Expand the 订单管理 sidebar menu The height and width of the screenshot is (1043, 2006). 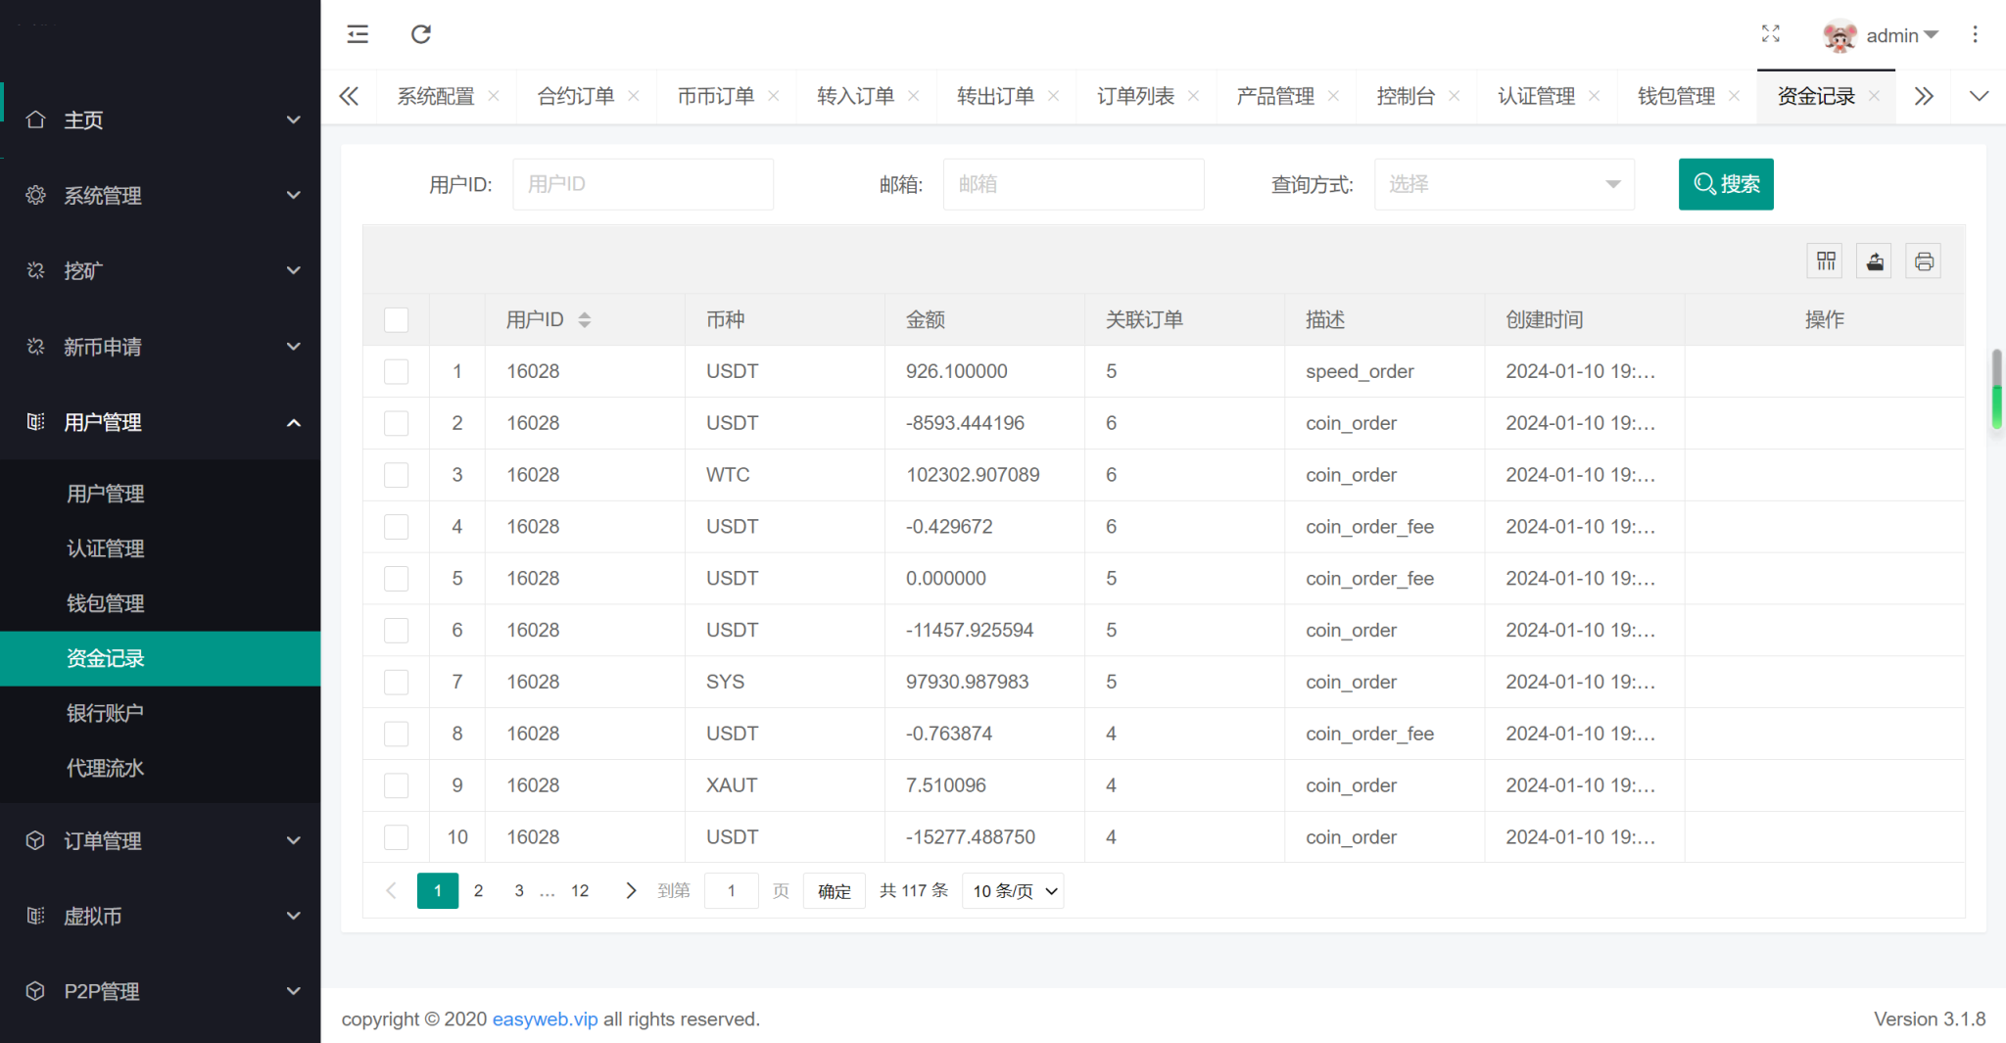pyautogui.click(x=161, y=841)
